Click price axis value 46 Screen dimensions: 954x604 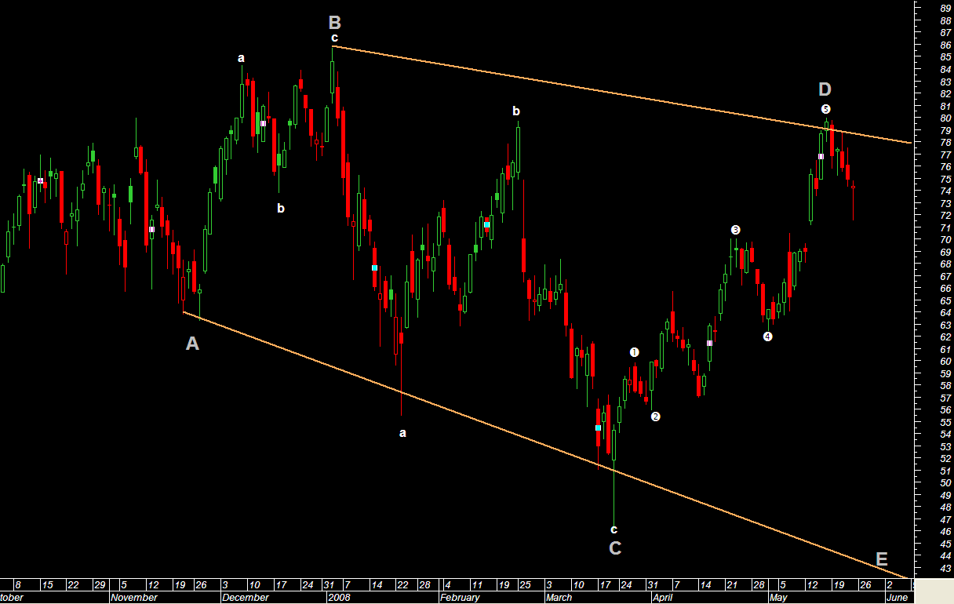coord(945,531)
